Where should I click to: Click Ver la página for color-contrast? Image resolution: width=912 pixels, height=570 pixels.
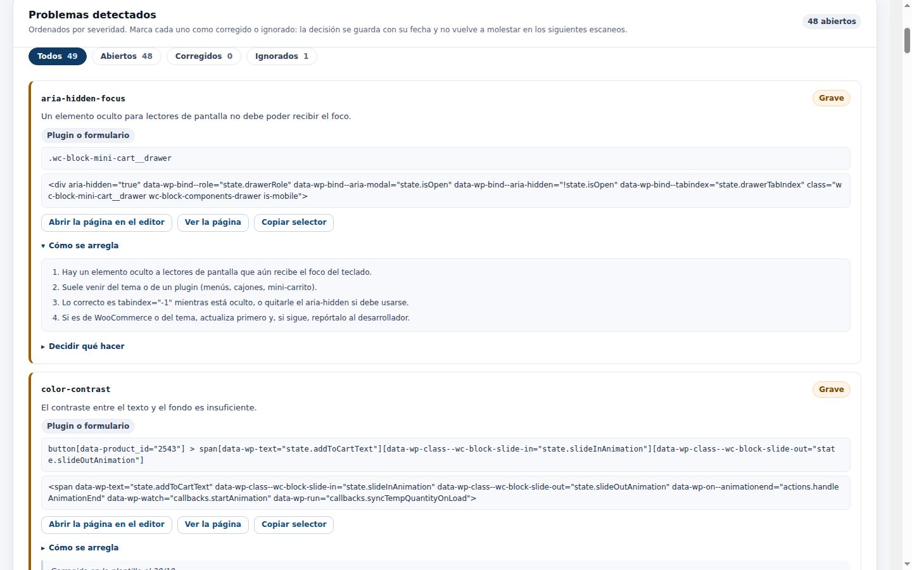[x=213, y=524]
